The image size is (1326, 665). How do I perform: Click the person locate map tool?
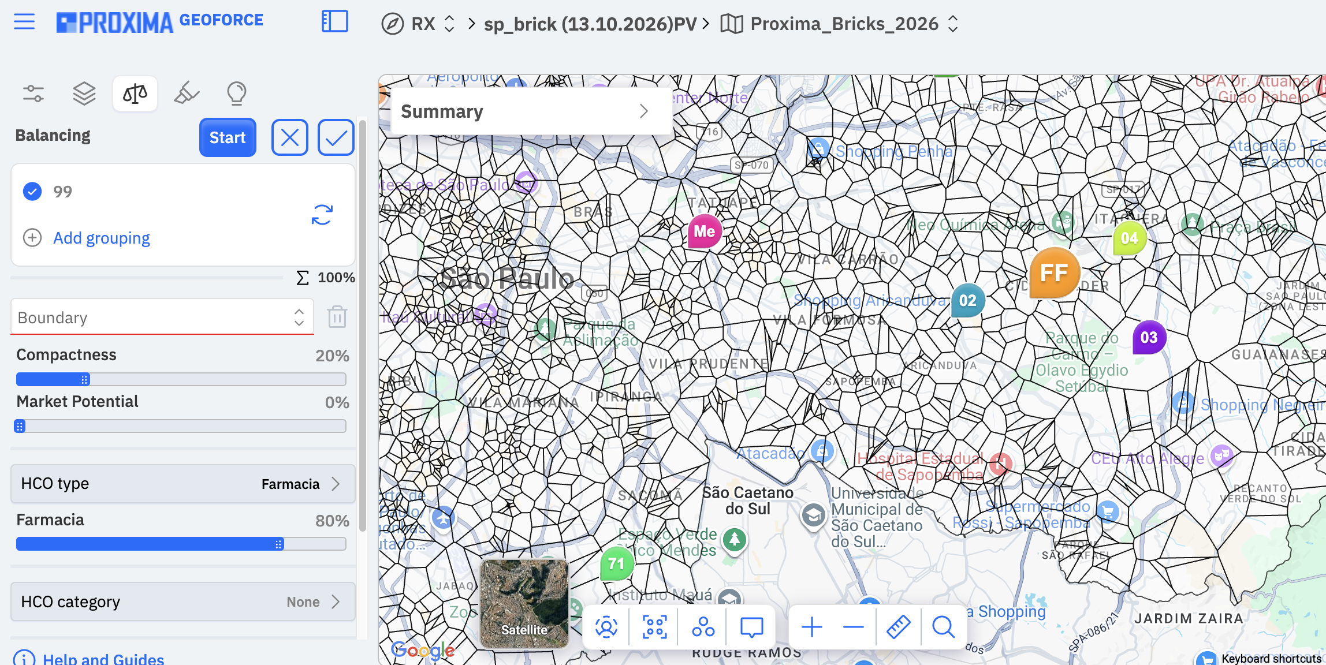tap(606, 626)
